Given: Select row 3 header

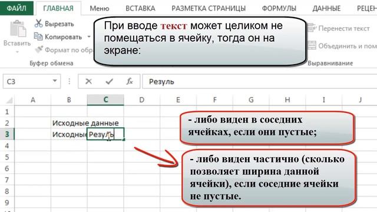Looking at the screenshot, I should pos(7,134).
